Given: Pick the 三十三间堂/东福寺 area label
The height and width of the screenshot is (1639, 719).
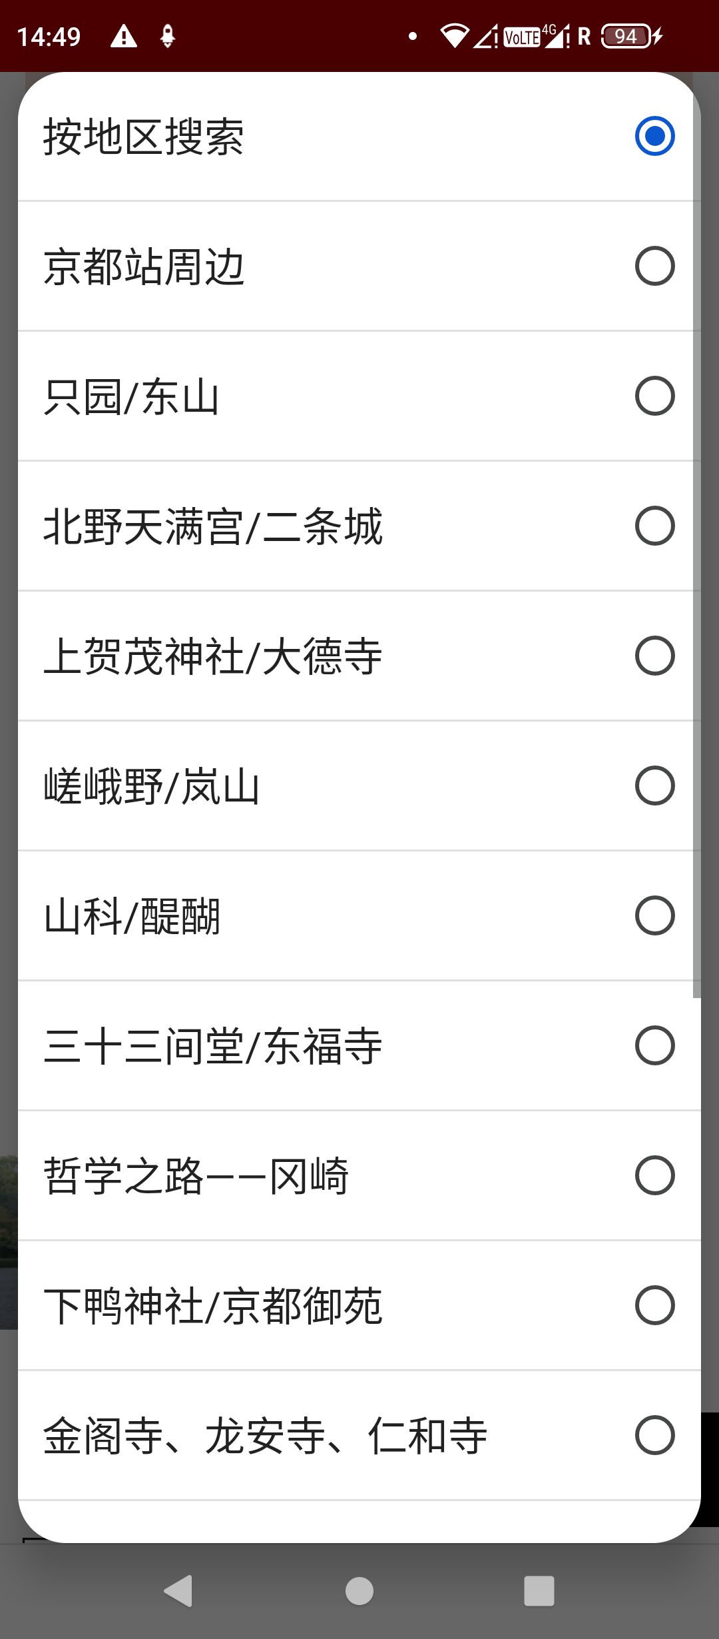Looking at the screenshot, I should click(213, 1046).
